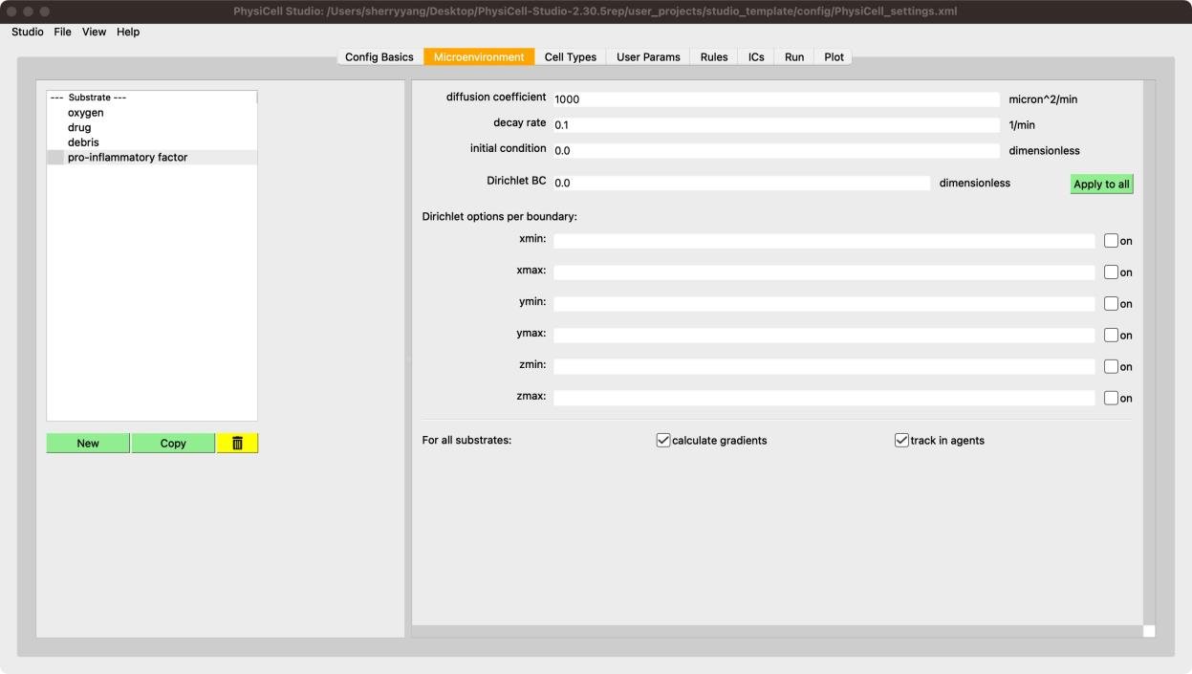Go to the Rules tab
1192x674 pixels.
[713, 57]
